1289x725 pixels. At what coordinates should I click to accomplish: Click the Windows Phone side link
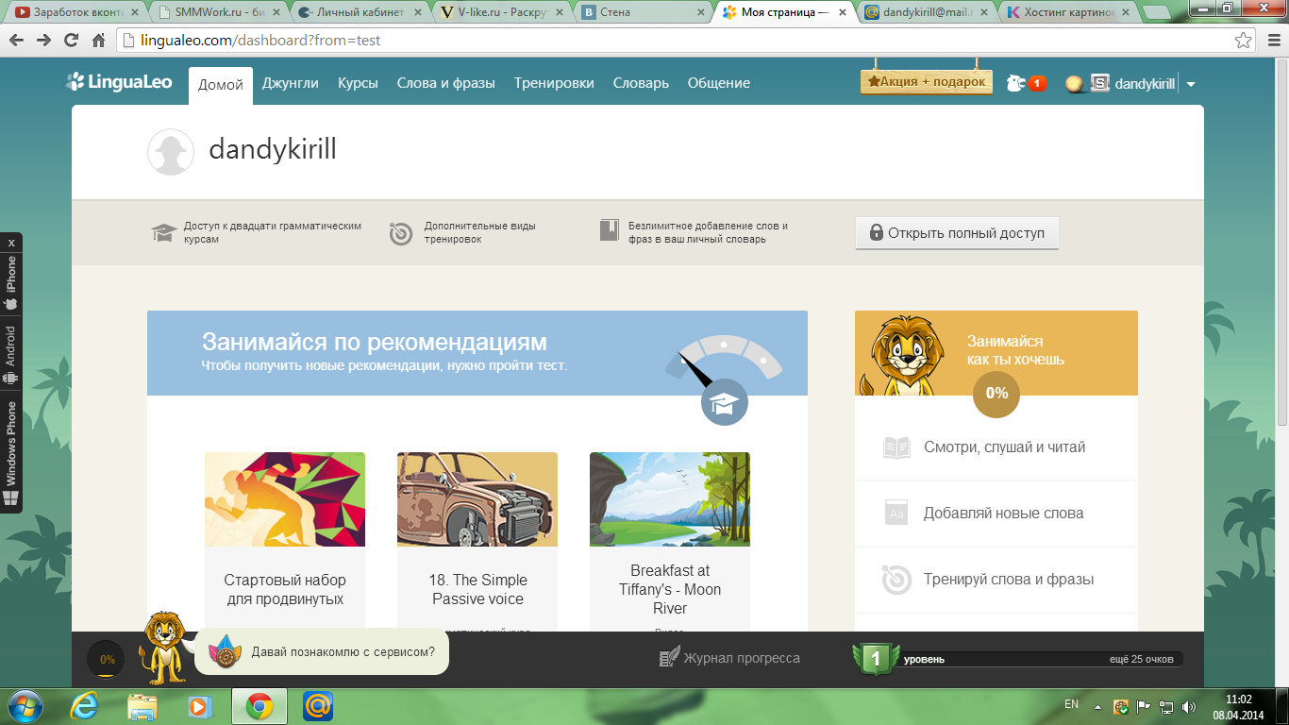(x=11, y=452)
